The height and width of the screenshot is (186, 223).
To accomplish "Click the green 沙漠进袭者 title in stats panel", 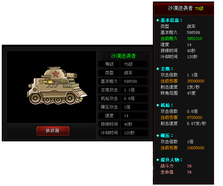I will pos(123,56).
